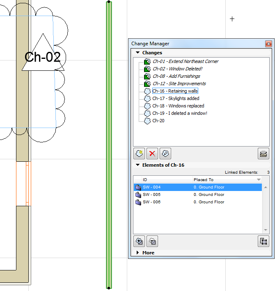Click the select elements in view button
Viewport: 275px width, 291px height.
[x=264, y=241]
